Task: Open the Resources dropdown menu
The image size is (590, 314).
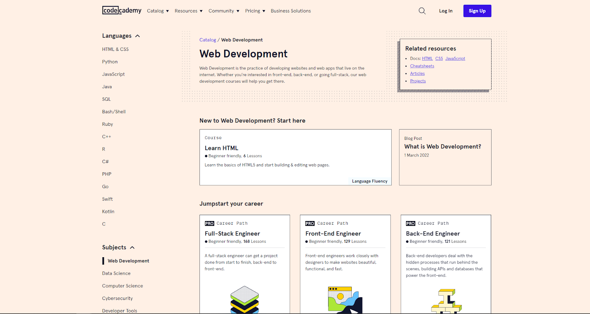Action: click(x=188, y=11)
